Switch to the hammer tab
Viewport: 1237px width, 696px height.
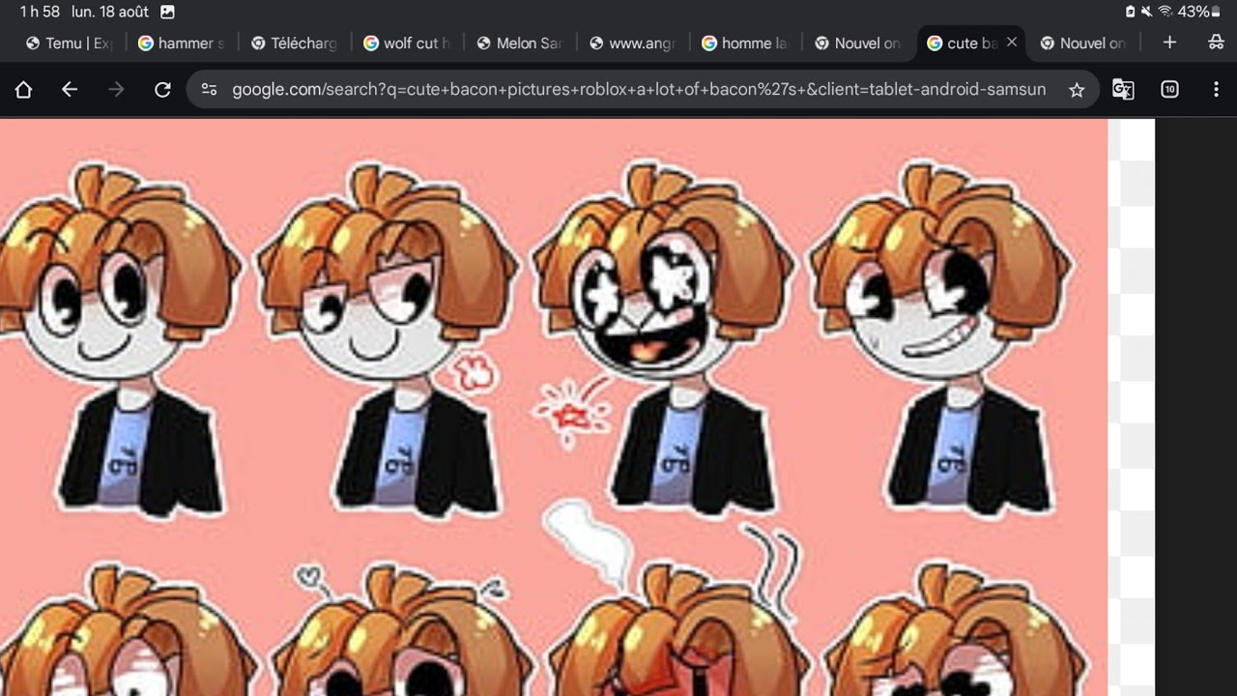[x=181, y=43]
